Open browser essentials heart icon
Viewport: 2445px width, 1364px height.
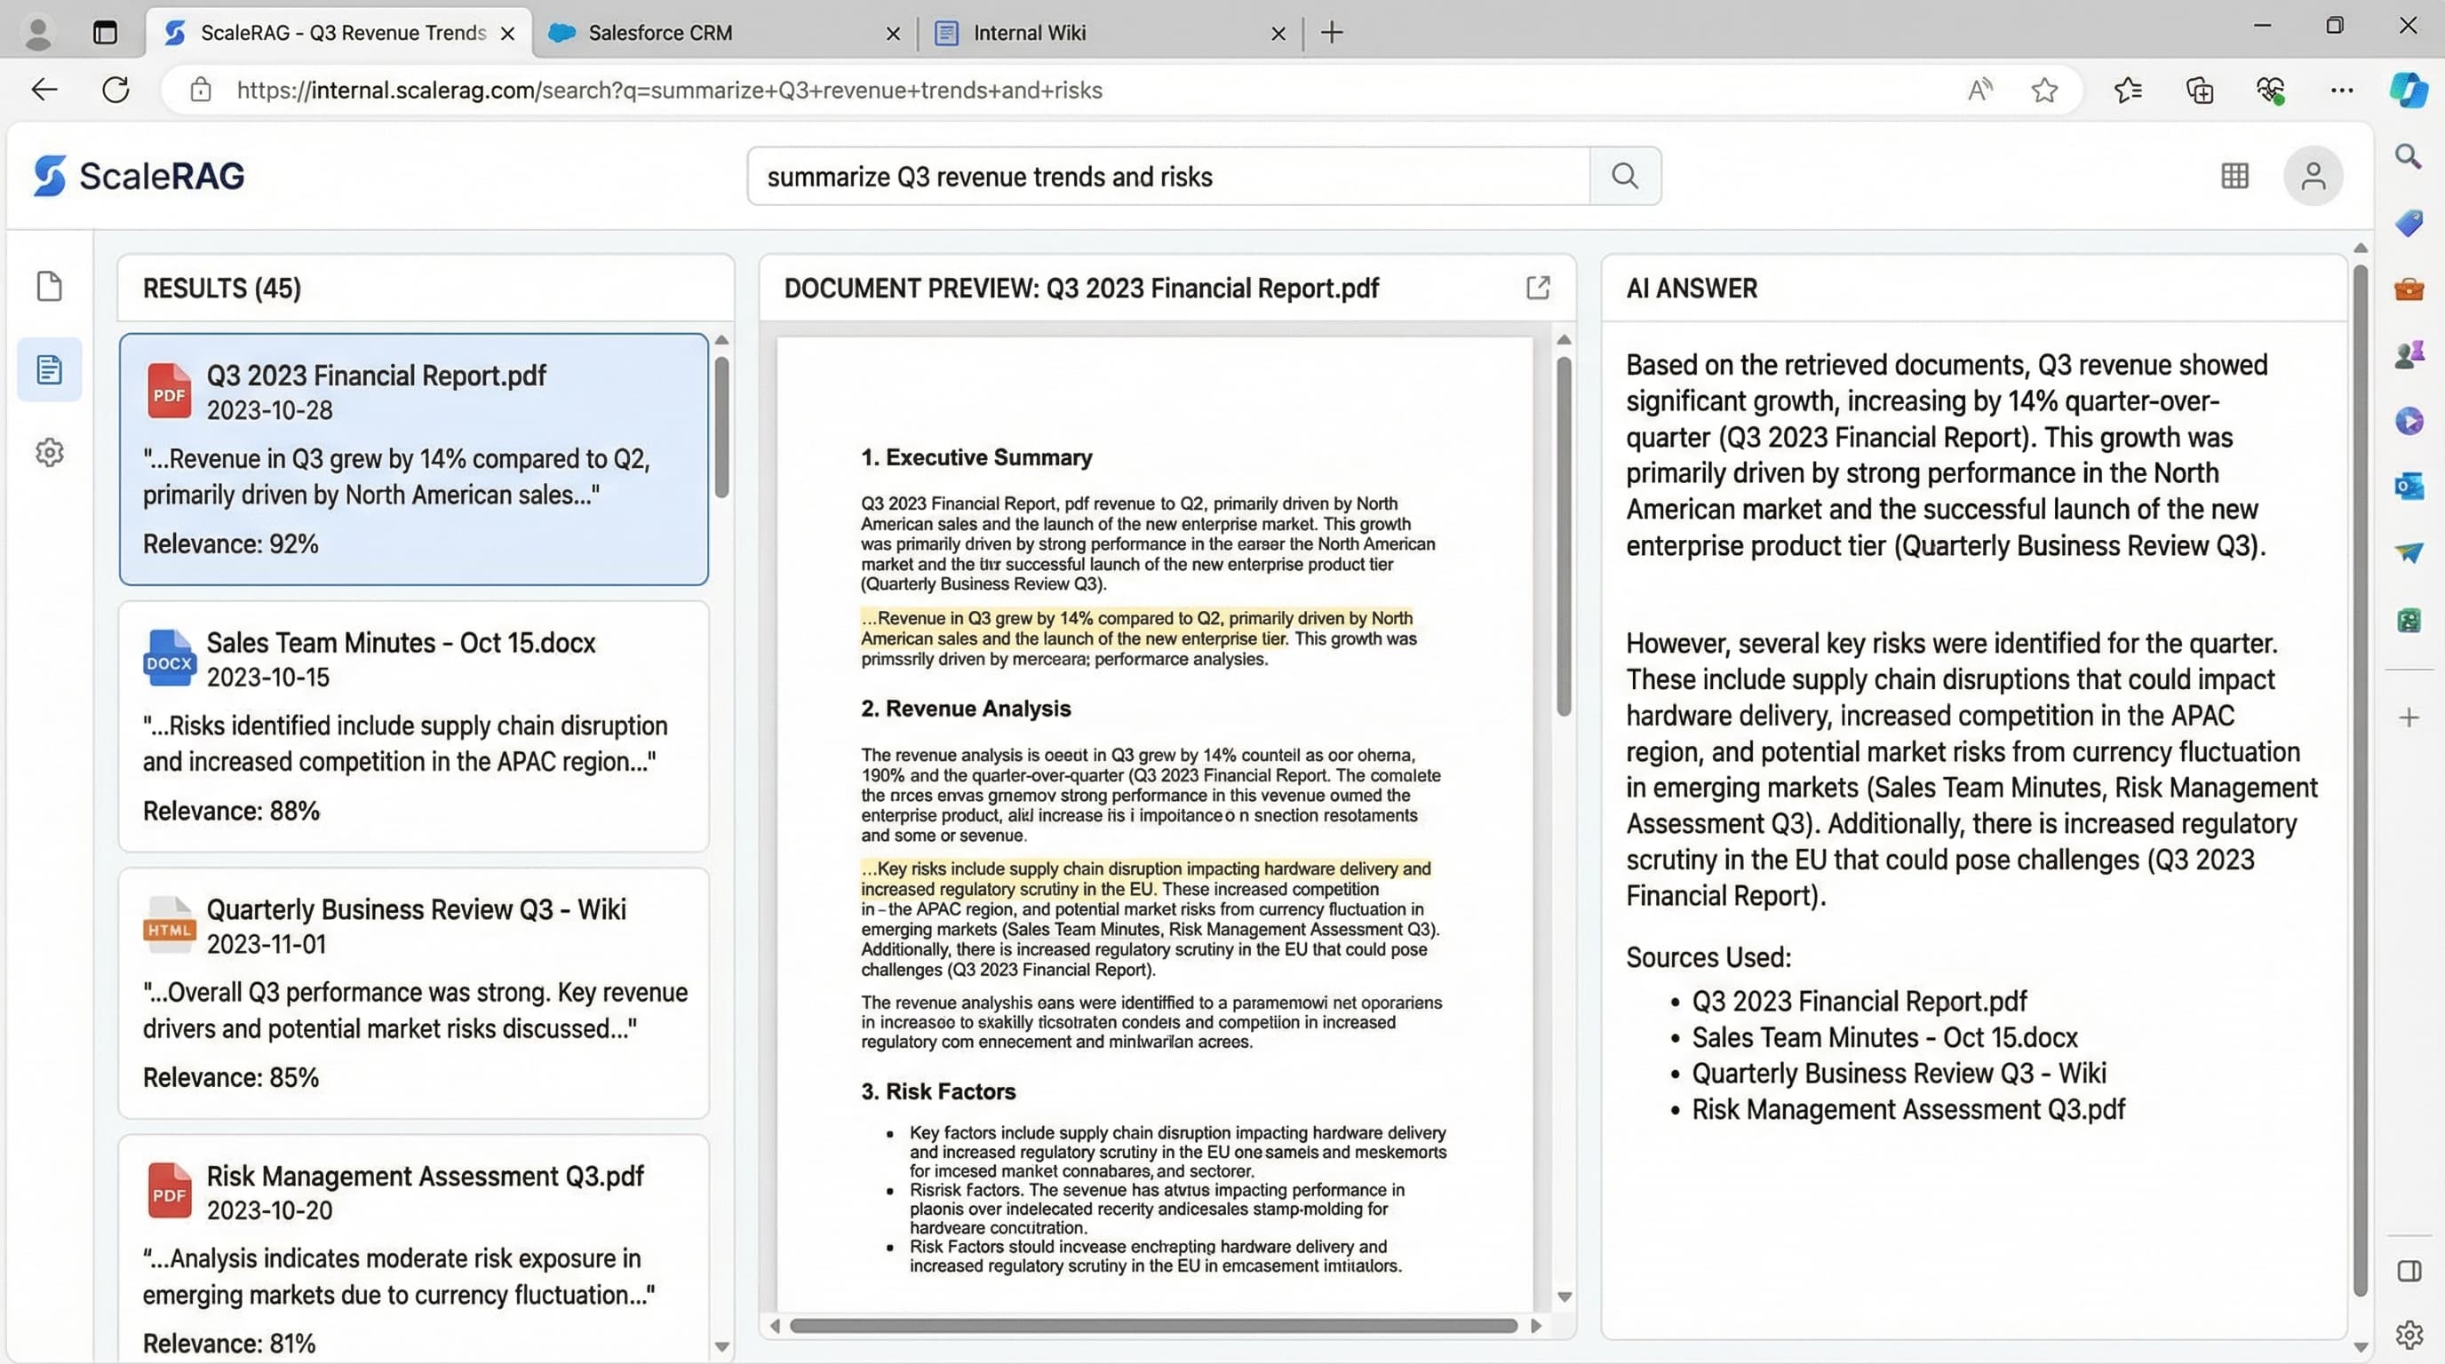(2270, 90)
